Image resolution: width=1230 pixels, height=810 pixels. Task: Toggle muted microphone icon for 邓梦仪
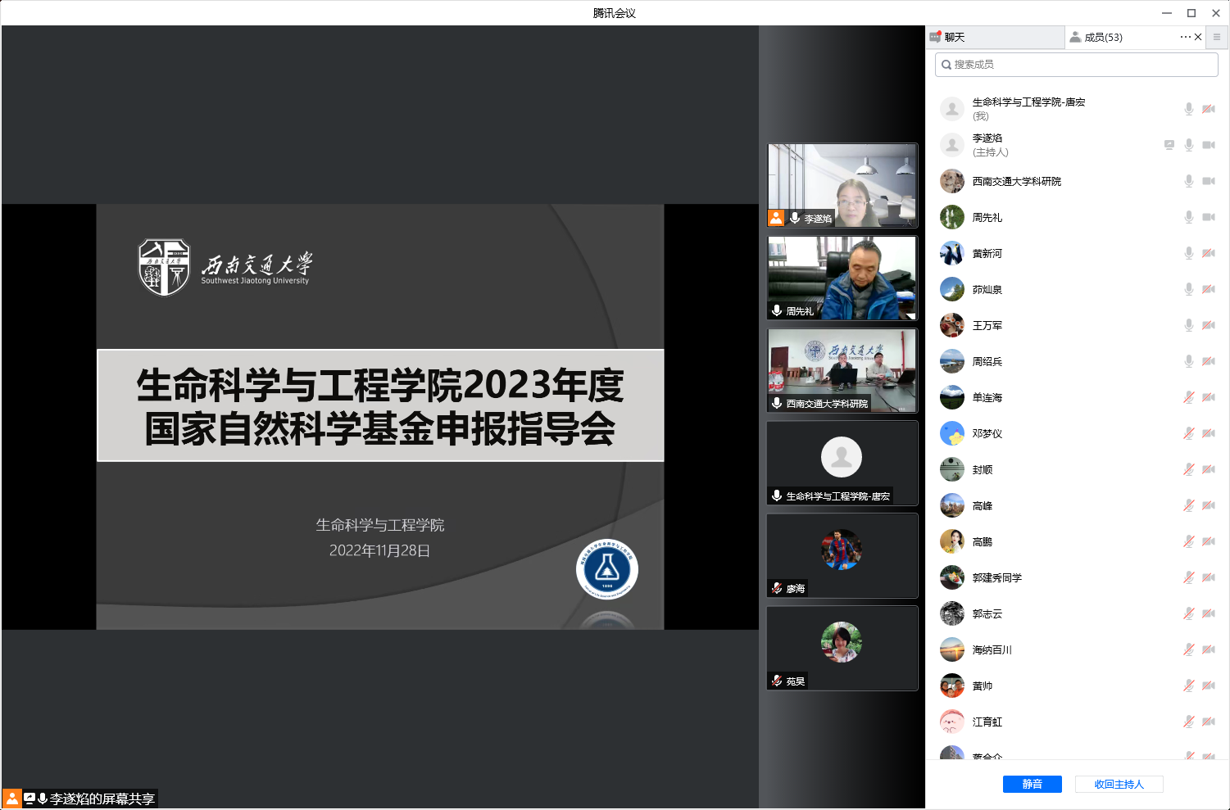[x=1189, y=433]
